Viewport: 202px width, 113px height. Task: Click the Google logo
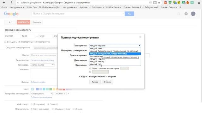11,14
